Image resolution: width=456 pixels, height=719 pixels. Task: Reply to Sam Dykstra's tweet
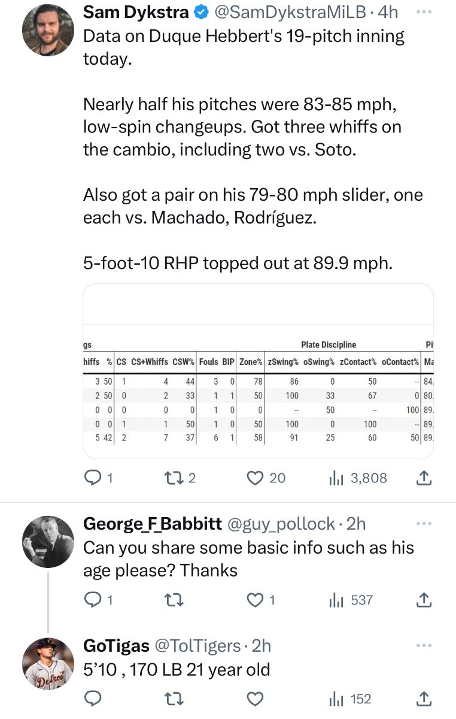click(x=92, y=478)
